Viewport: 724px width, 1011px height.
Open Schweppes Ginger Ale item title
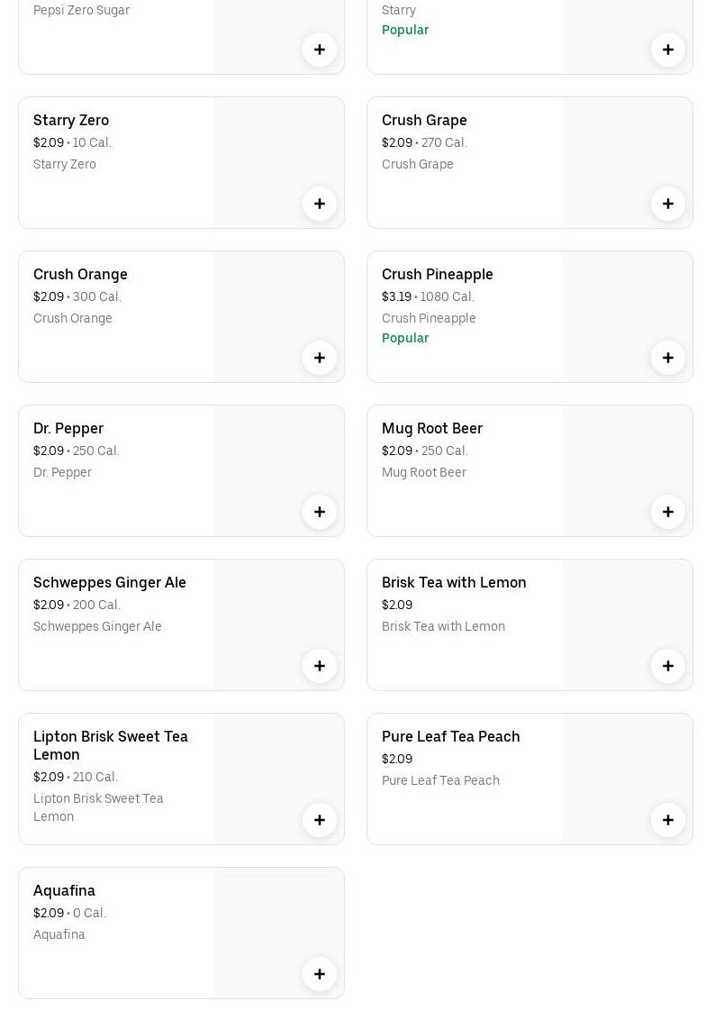tap(109, 582)
